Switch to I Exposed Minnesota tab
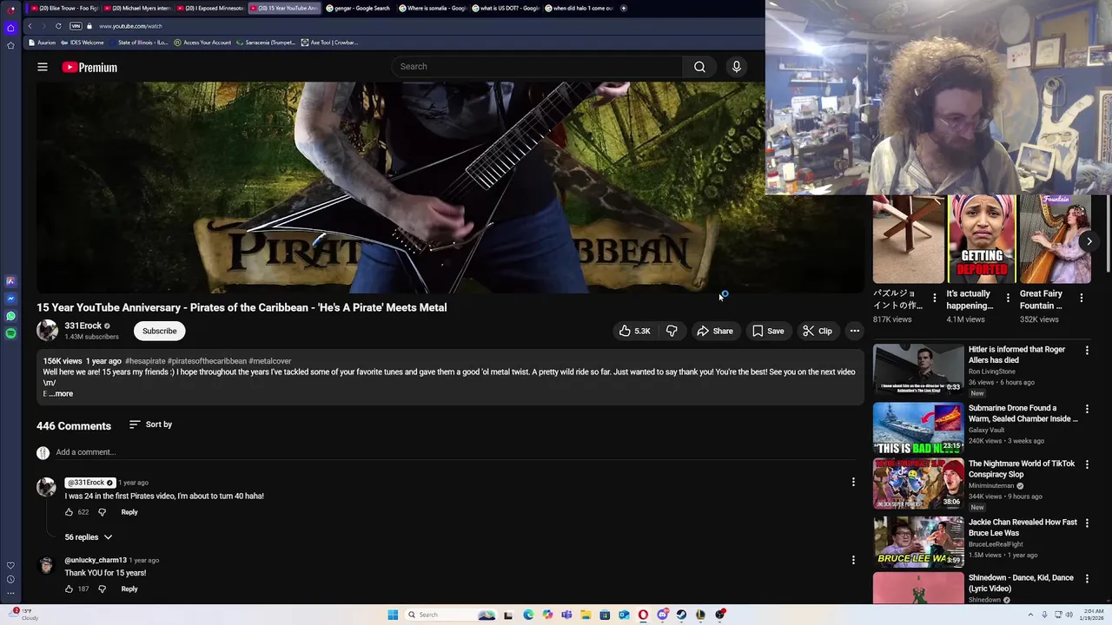This screenshot has height=625, width=1112. [210, 8]
